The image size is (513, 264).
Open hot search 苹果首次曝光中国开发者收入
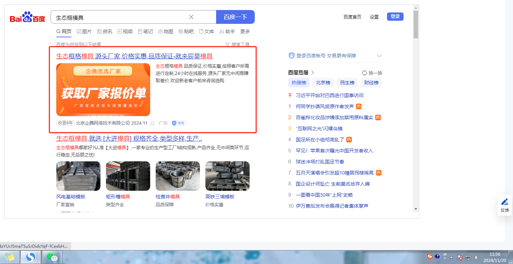coord(335,151)
